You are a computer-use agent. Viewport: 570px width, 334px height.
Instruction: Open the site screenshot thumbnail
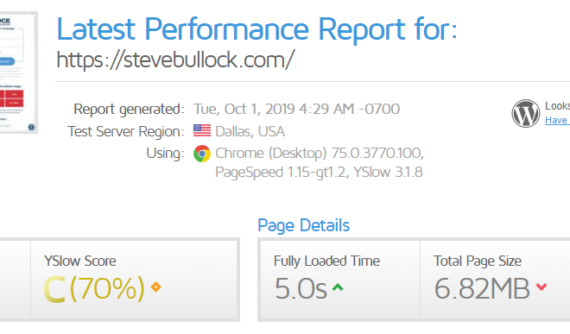click(x=18, y=72)
